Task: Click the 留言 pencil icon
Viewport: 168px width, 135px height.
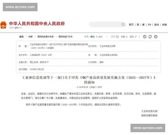Action: tap(136, 37)
